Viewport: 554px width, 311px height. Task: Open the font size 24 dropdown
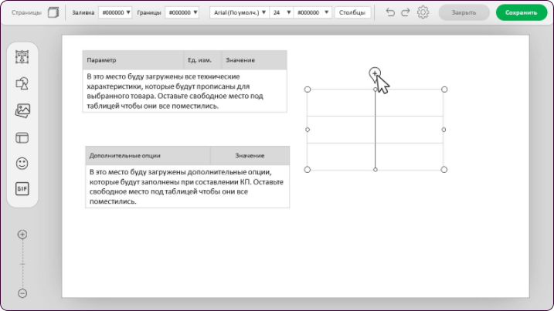(x=280, y=13)
